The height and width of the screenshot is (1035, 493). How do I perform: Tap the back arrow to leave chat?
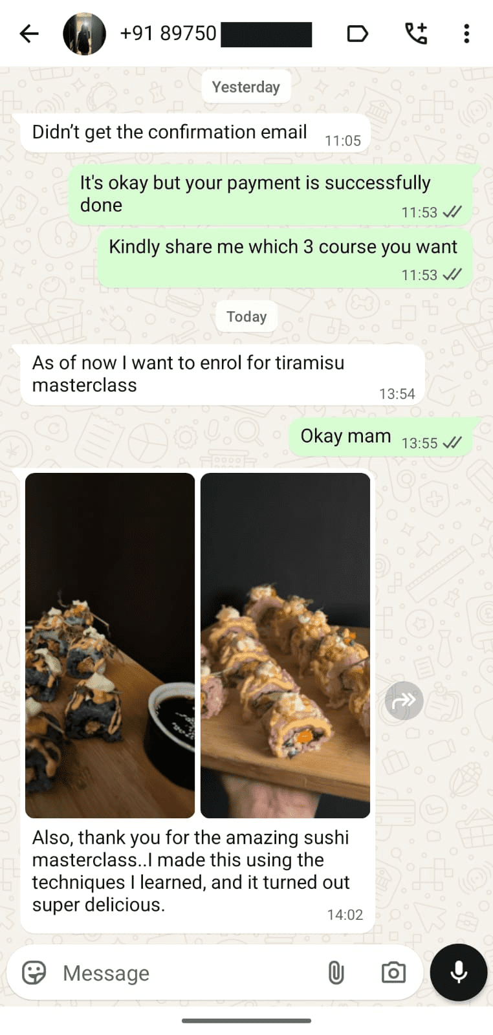click(x=29, y=34)
